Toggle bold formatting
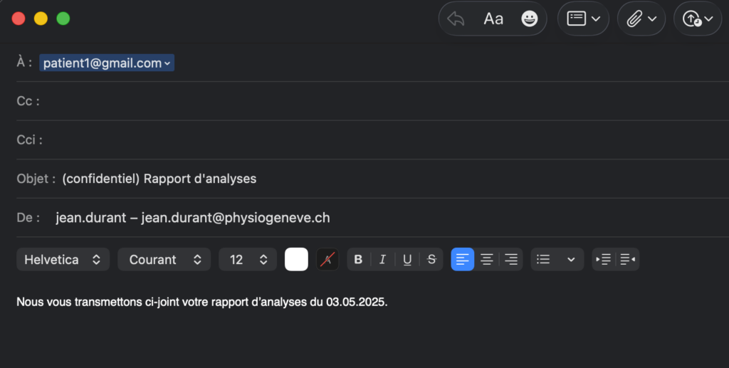This screenshot has width=729, height=368. 358,260
